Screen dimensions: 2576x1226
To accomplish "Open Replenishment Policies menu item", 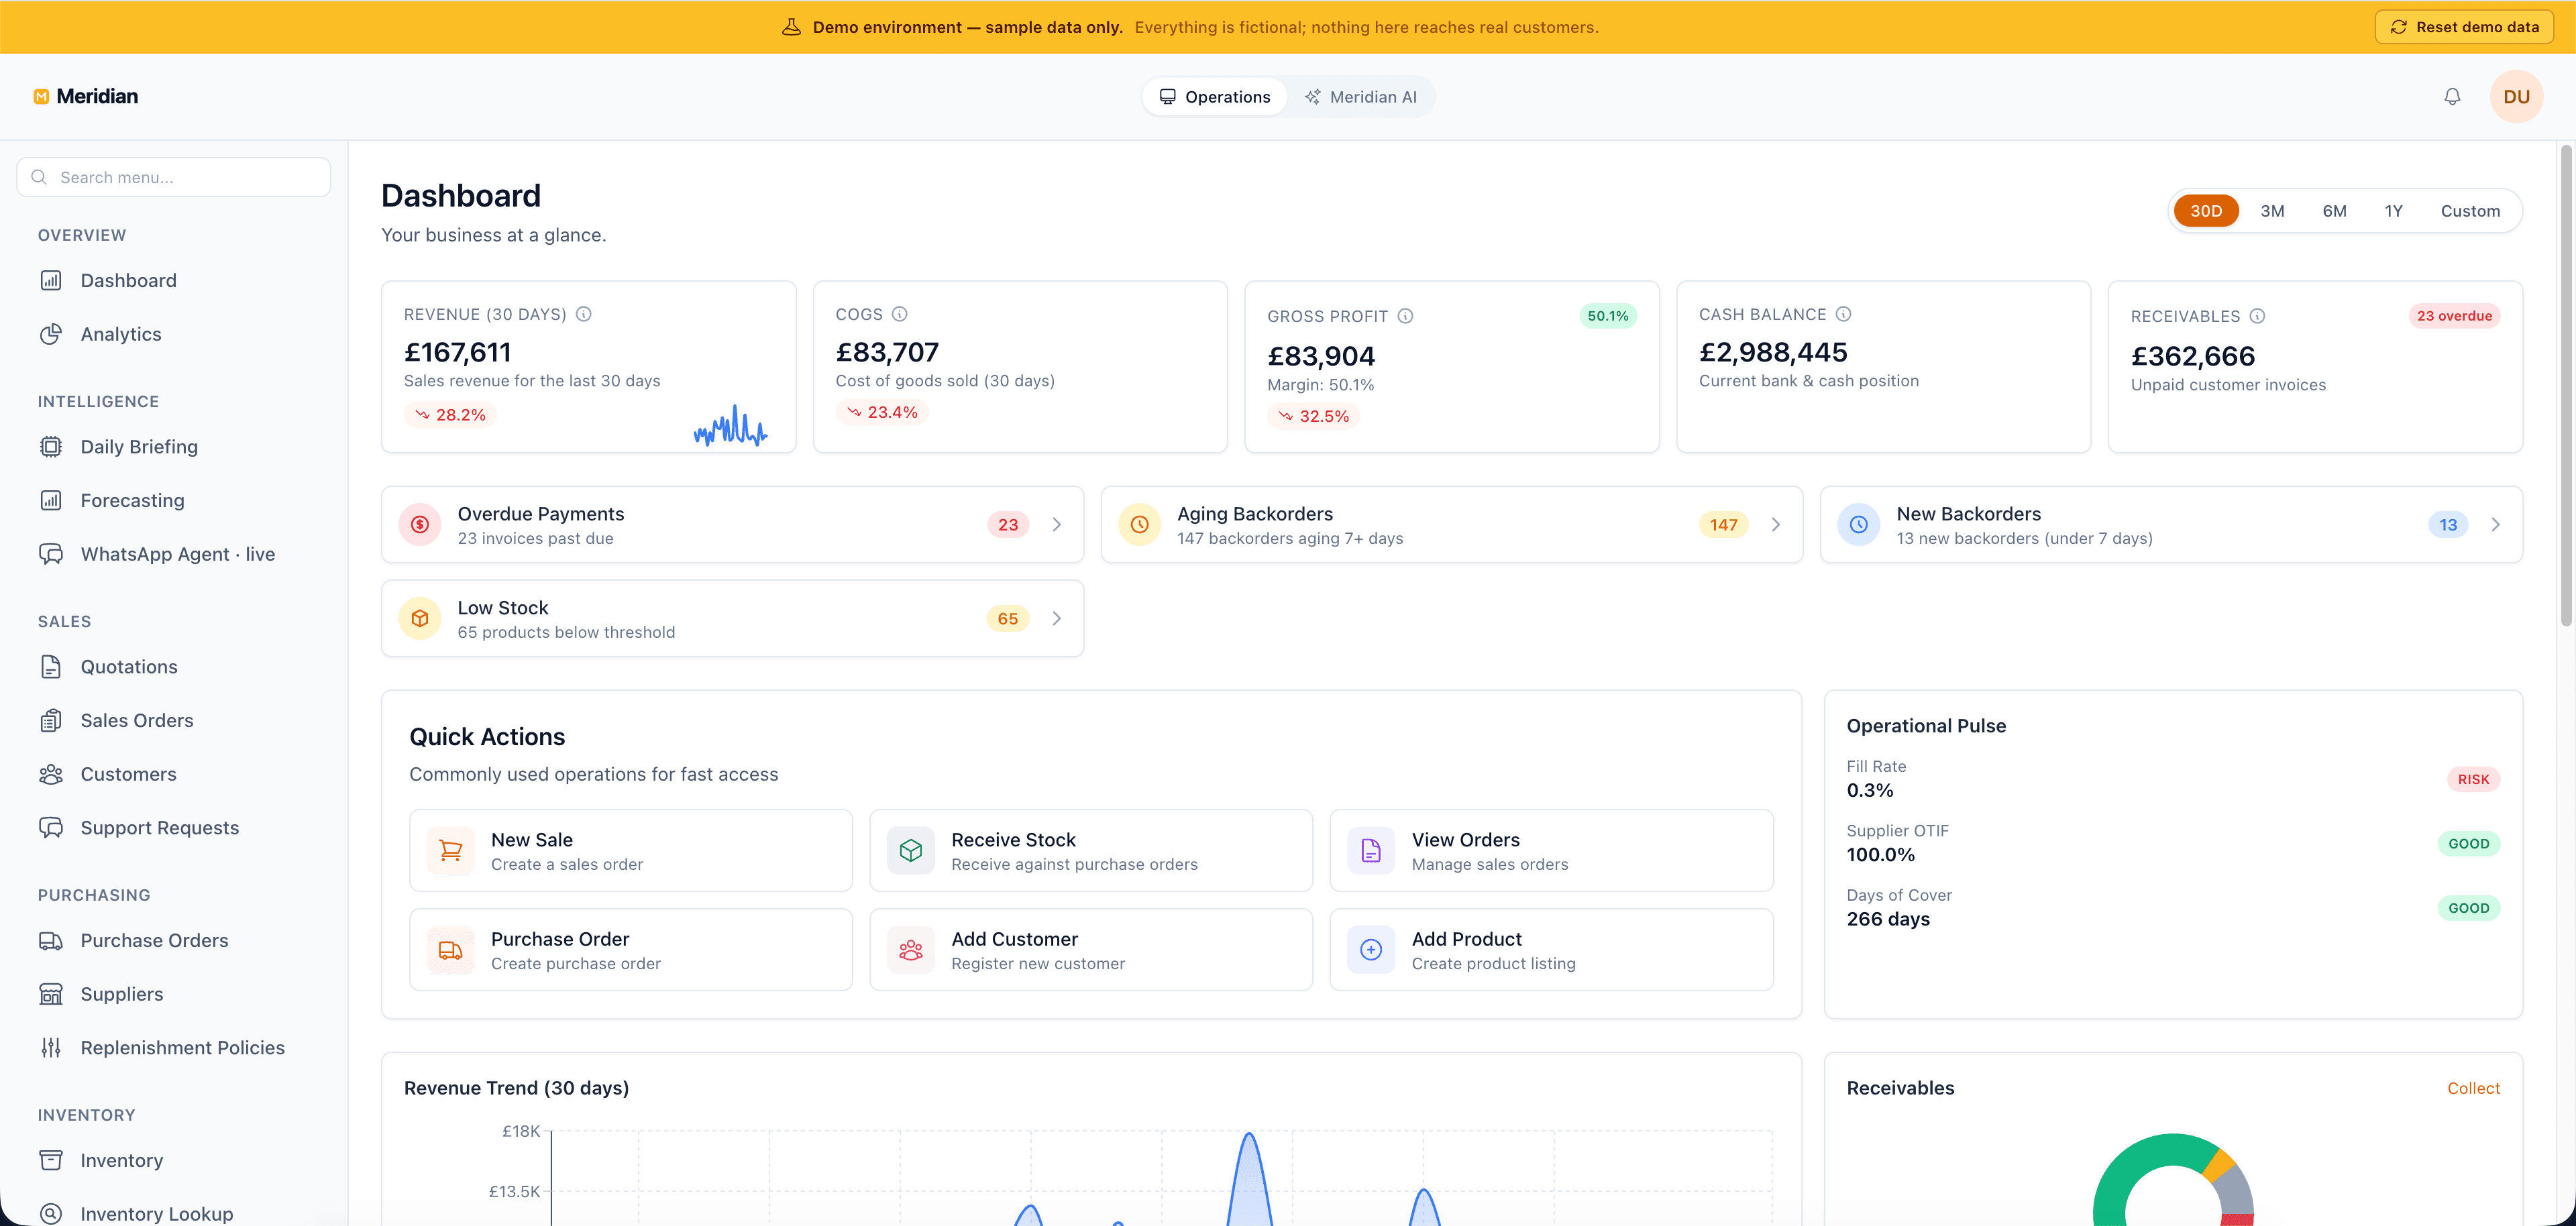I will point(174,1048).
